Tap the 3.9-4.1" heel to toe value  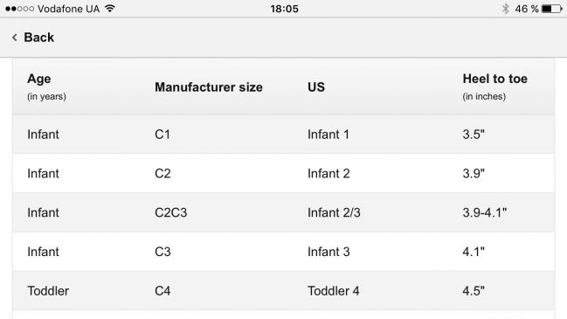[x=485, y=212]
